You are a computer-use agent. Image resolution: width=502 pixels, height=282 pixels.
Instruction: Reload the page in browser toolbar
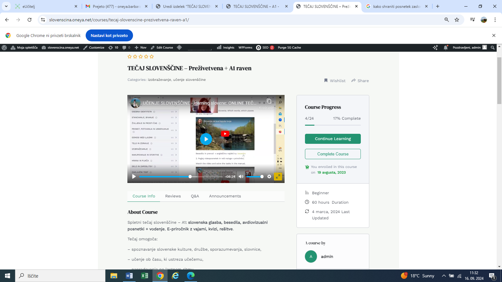coord(29,20)
